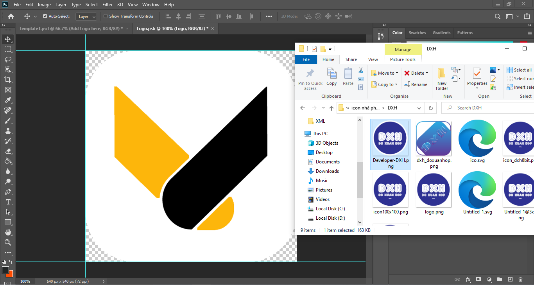Click the Copy button in Clipboard group
Screen dimensions: 534x285
tap(332, 77)
